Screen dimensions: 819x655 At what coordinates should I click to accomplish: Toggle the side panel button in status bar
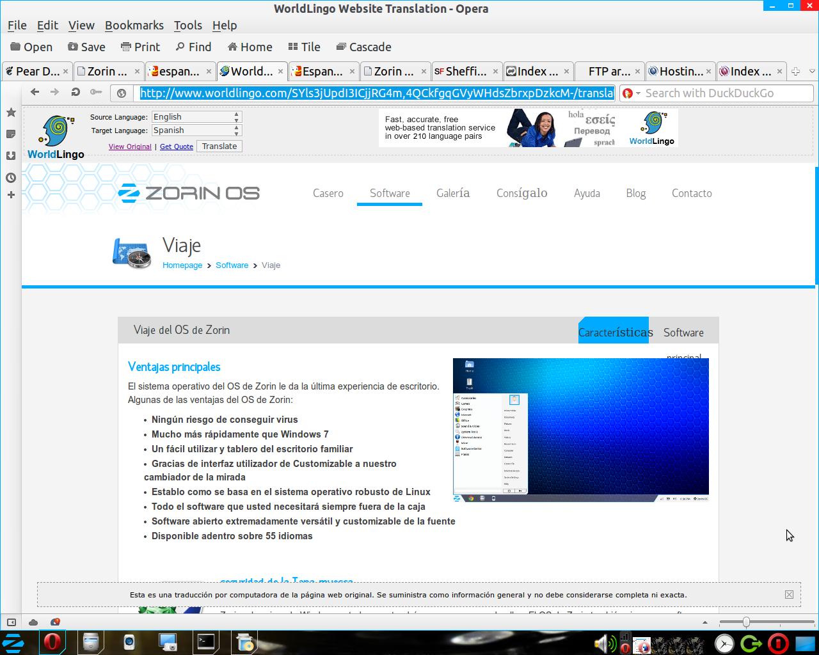[x=12, y=622]
